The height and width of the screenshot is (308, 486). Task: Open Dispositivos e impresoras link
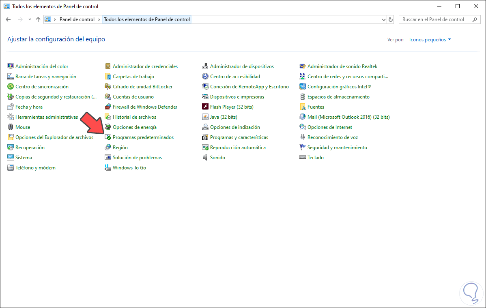click(237, 97)
